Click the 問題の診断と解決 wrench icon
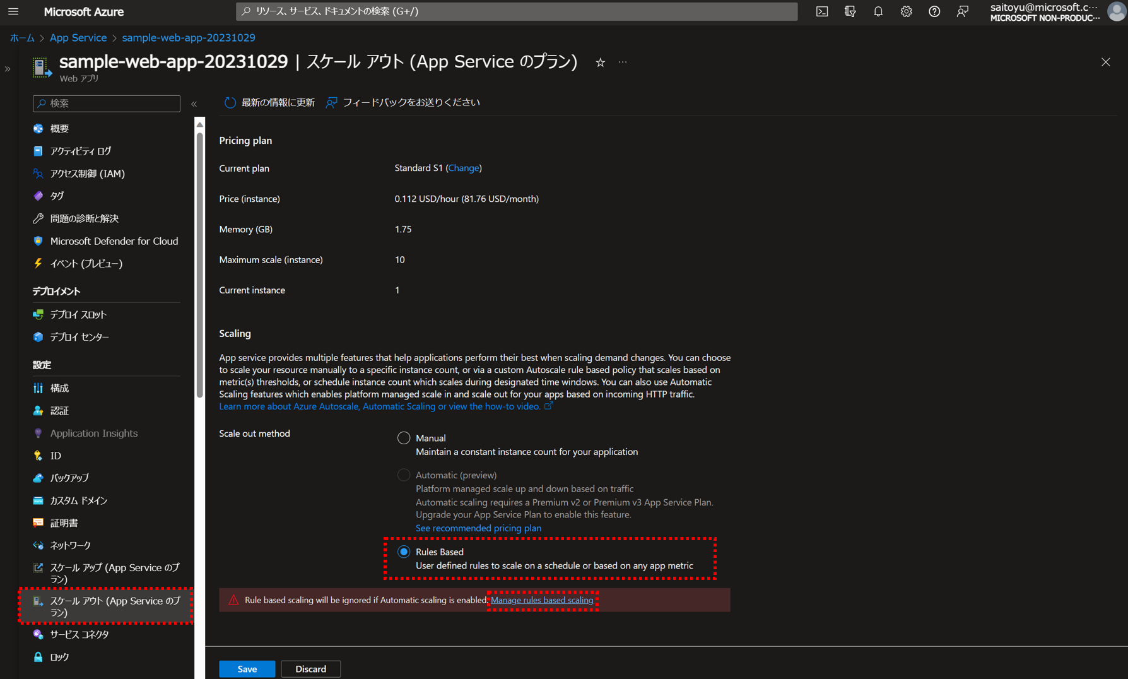The width and height of the screenshot is (1128, 679). (38, 218)
